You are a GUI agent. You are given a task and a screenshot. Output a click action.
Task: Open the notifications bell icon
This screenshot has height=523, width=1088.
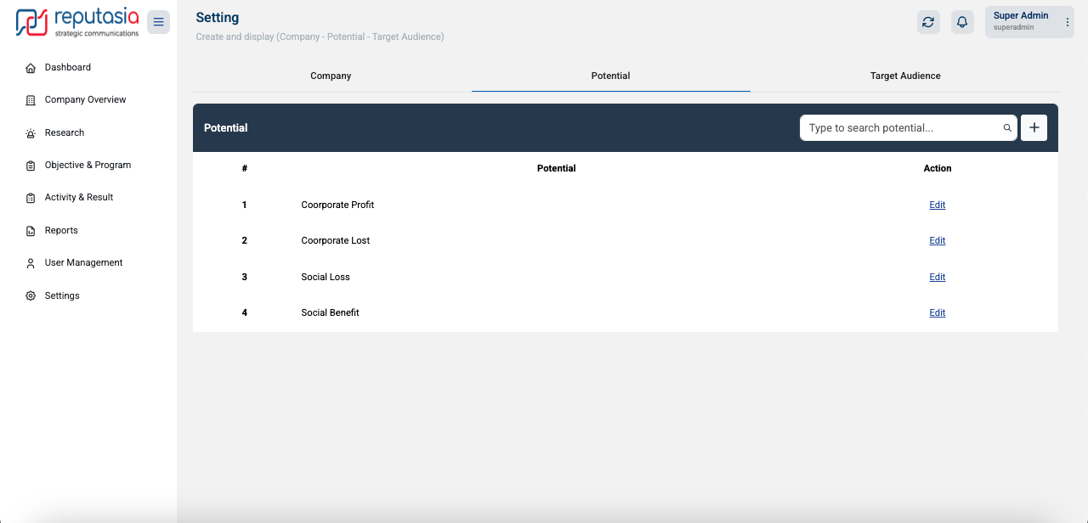pos(962,22)
